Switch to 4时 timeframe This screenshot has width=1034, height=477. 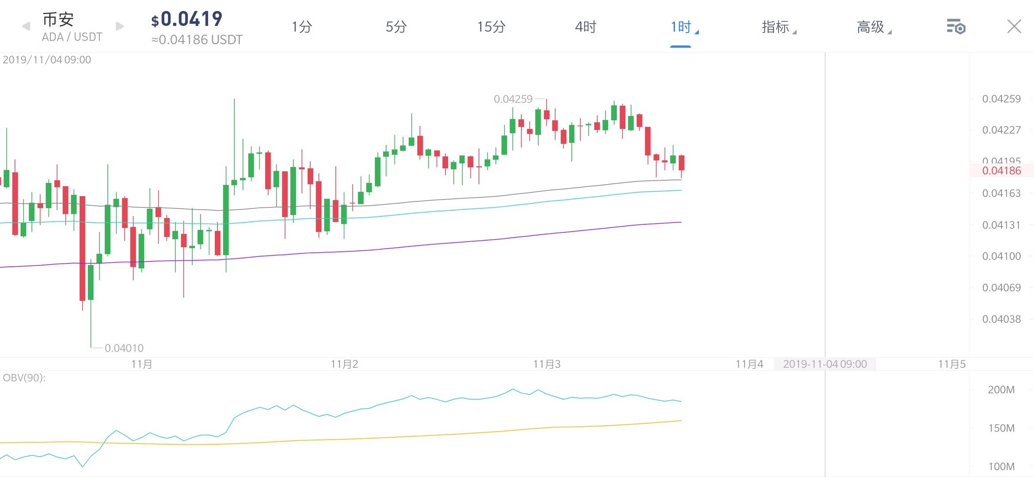pyautogui.click(x=586, y=27)
